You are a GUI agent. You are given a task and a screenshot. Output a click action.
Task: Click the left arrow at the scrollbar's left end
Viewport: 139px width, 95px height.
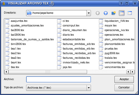pos(6,72)
